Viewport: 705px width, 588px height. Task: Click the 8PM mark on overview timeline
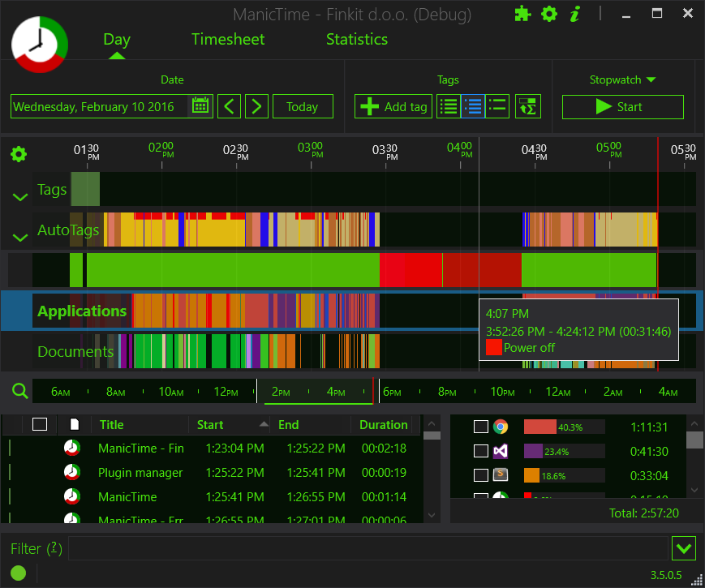(x=447, y=392)
